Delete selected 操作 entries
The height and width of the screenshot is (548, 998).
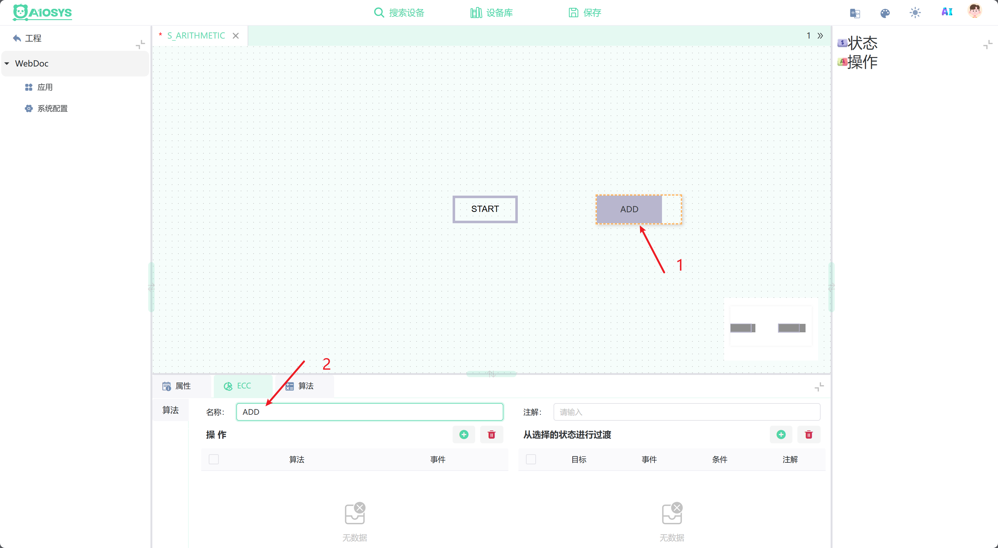tap(492, 435)
